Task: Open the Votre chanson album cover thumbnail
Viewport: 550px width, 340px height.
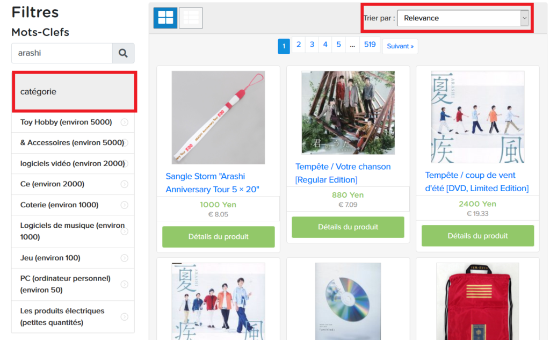Action: [348, 113]
